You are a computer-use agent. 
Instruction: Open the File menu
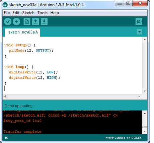7,13
